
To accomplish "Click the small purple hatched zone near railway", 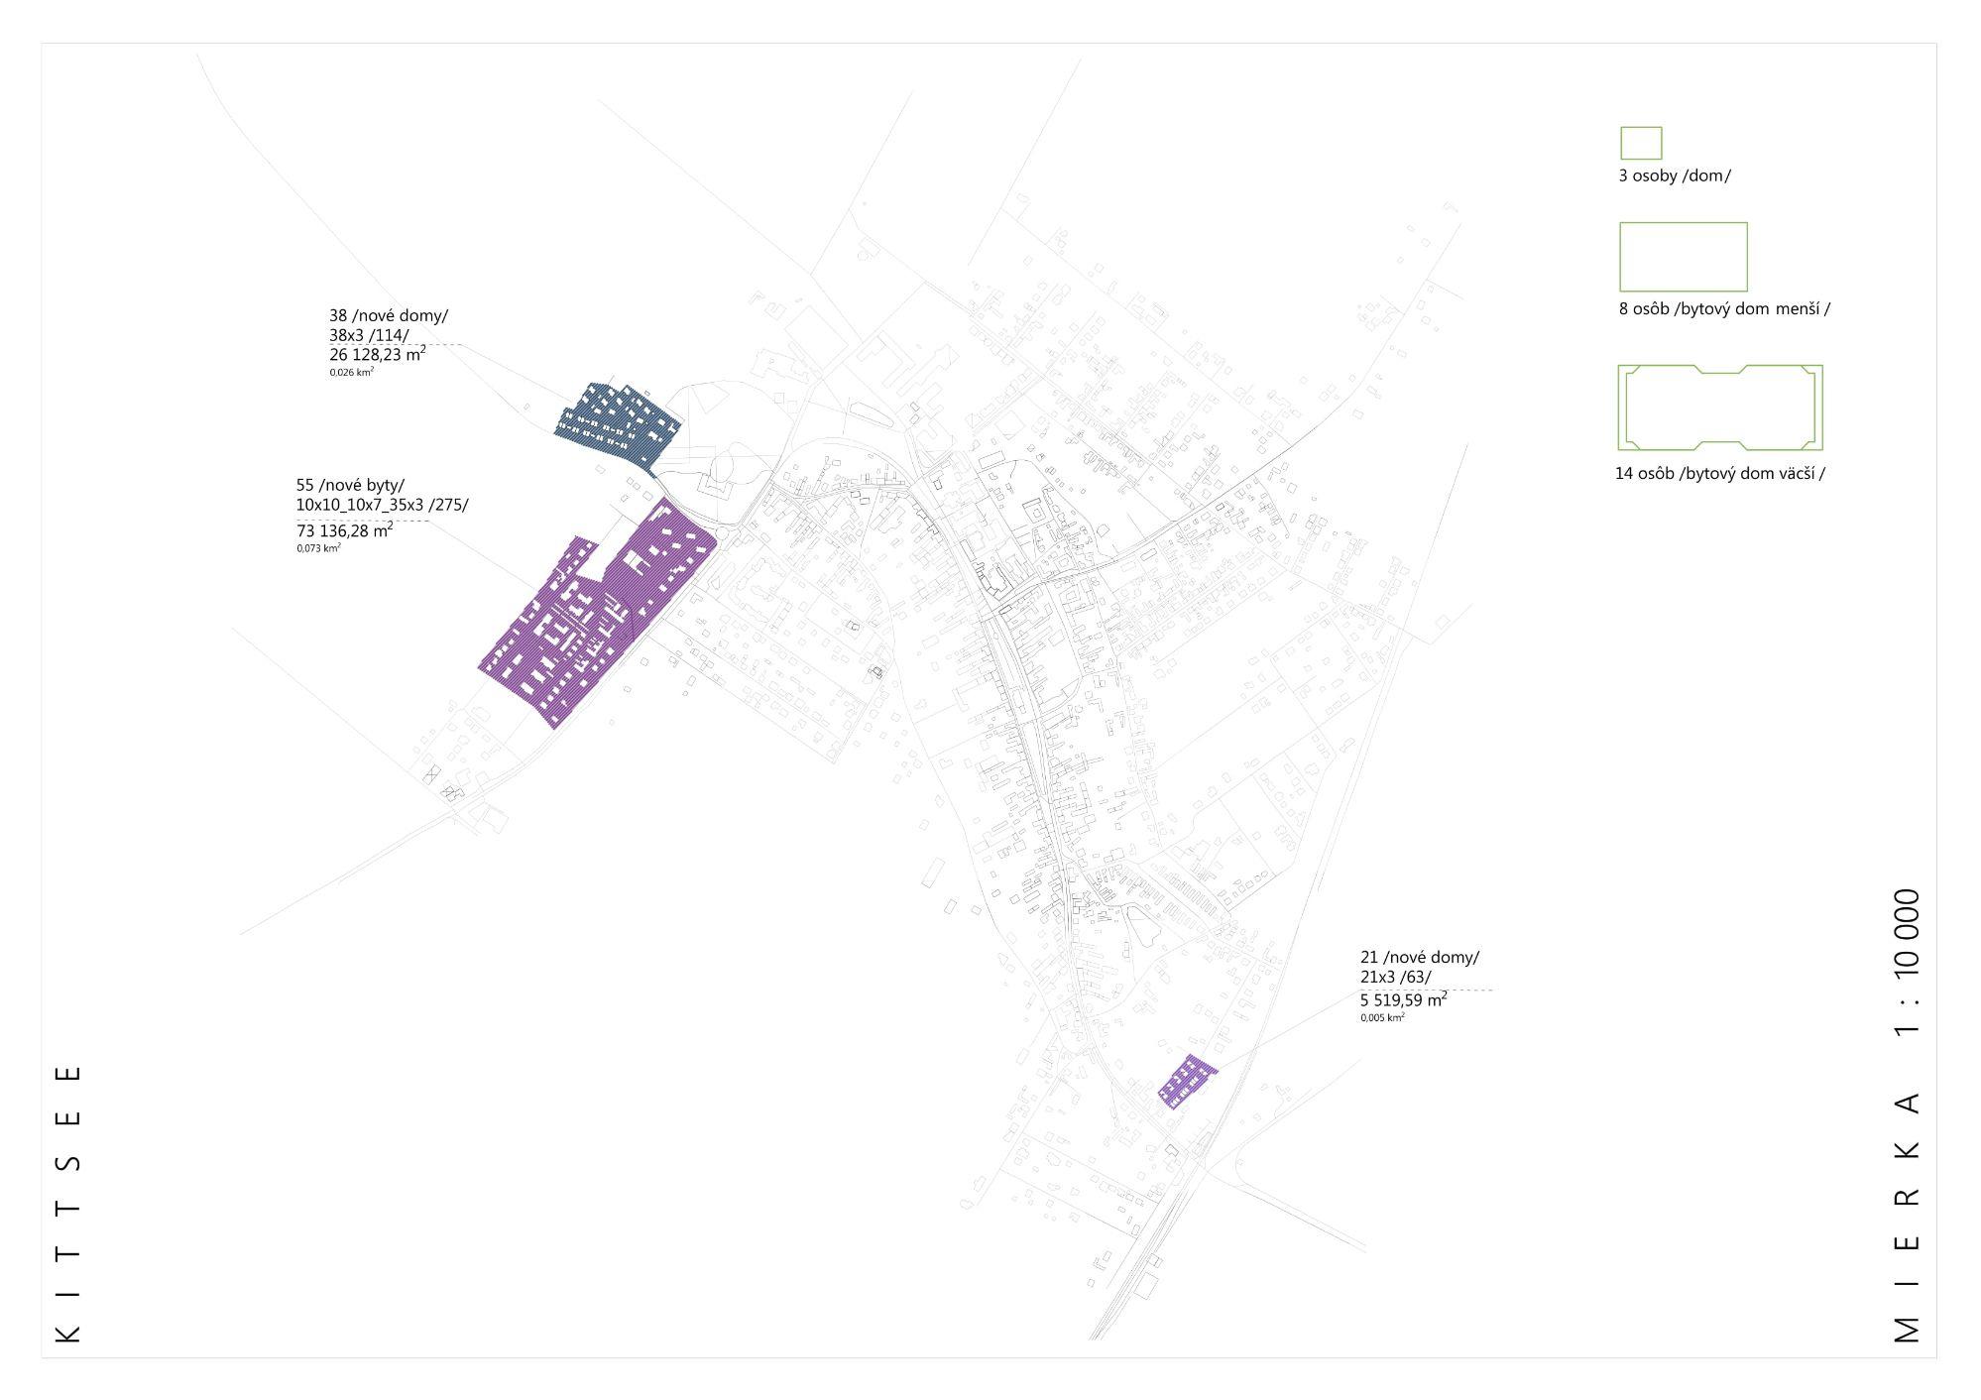I will 1187,1081.
